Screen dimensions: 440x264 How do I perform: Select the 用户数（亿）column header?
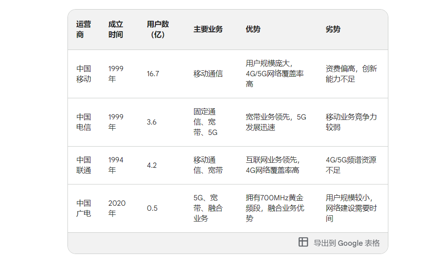157,30
